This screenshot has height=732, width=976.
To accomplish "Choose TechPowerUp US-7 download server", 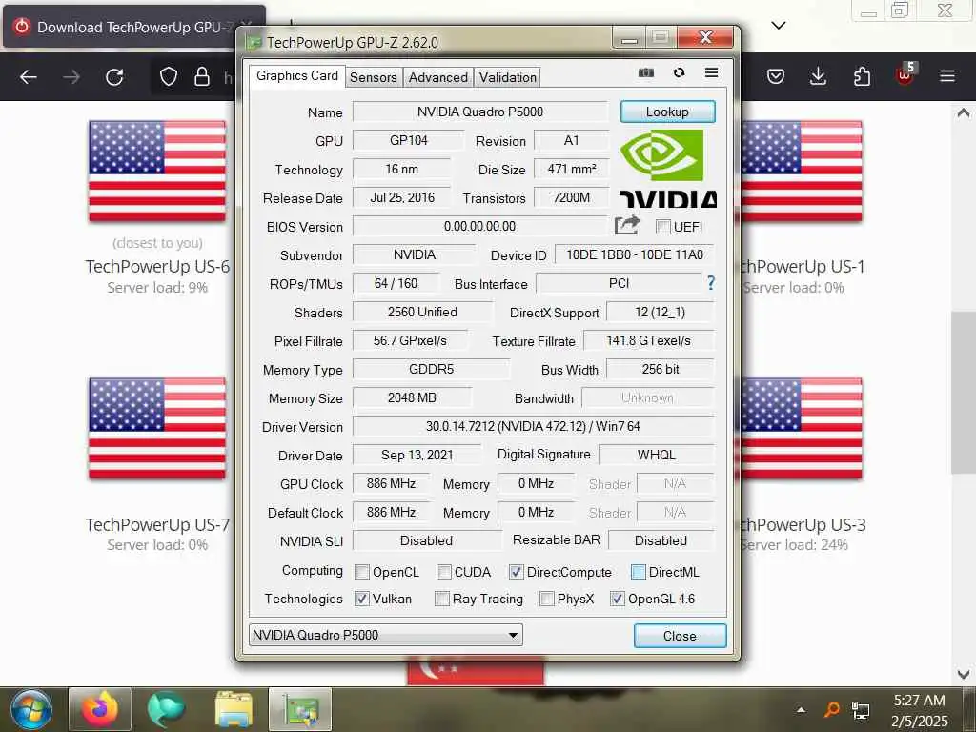I will point(157,525).
